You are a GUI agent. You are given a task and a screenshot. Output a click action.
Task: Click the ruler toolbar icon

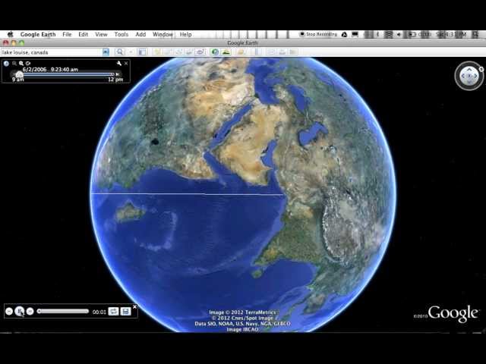pyautogui.click(x=257, y=52)
